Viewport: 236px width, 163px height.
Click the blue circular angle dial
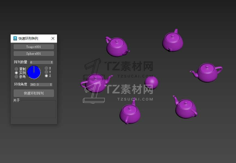(x=34, y=72)
